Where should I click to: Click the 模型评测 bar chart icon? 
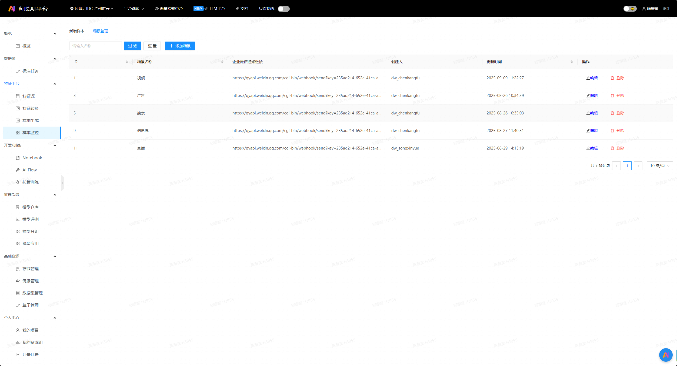(x=18, y=219)
